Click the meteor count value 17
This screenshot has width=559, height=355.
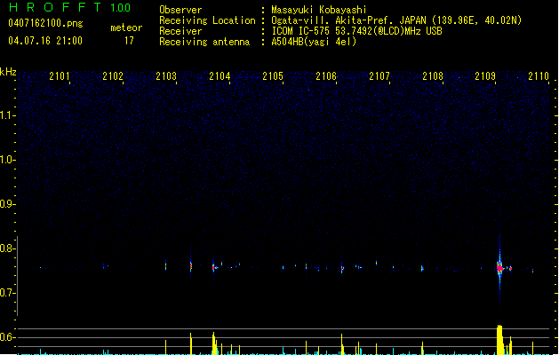129,41
